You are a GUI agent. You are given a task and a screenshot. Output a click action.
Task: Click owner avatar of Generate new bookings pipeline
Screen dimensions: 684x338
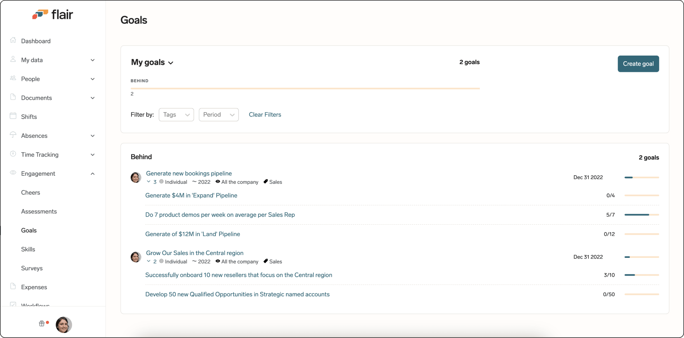tap(136, 177)
